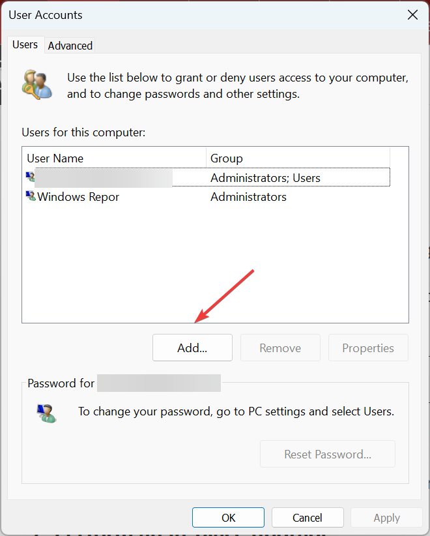
Task: Click the users-and-keys icon at top
Action: click(x=36, y=83)
